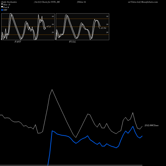This screenshot has width=166, height=166.
Task: Open the FAST stochastic chart thumbnail
Action: pos(28,27)
